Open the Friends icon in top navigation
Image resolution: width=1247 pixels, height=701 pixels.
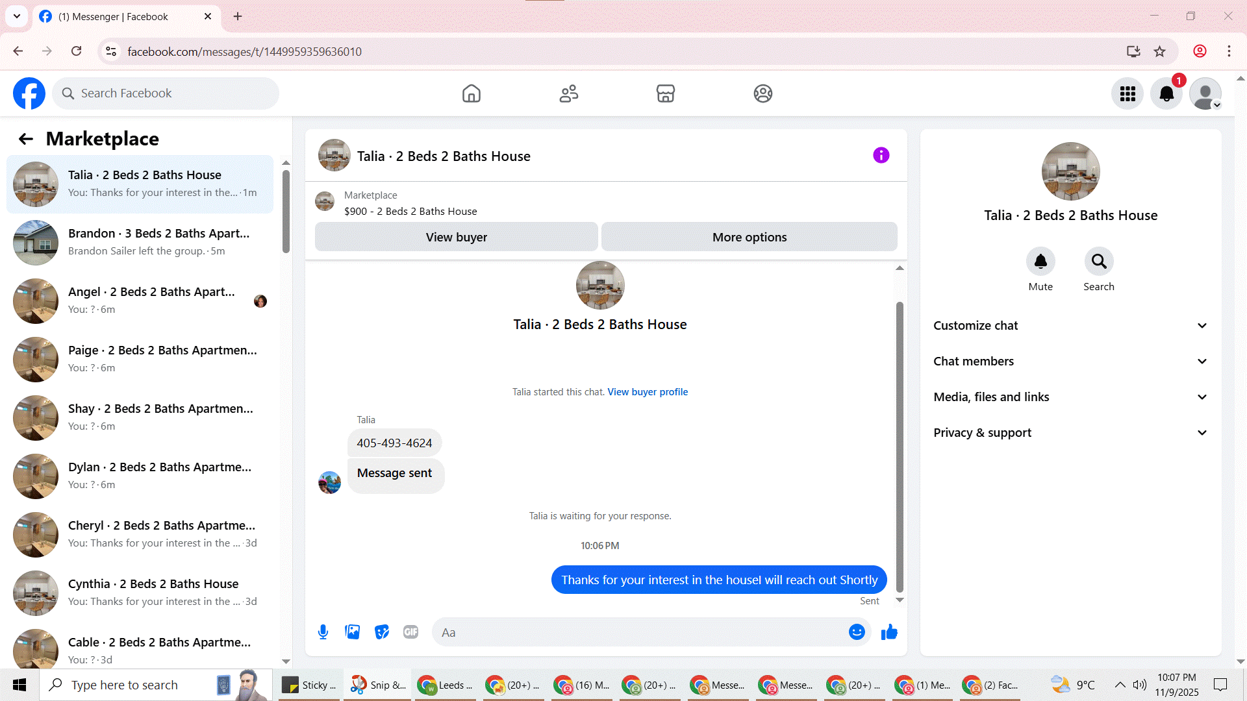click(569, 93)
